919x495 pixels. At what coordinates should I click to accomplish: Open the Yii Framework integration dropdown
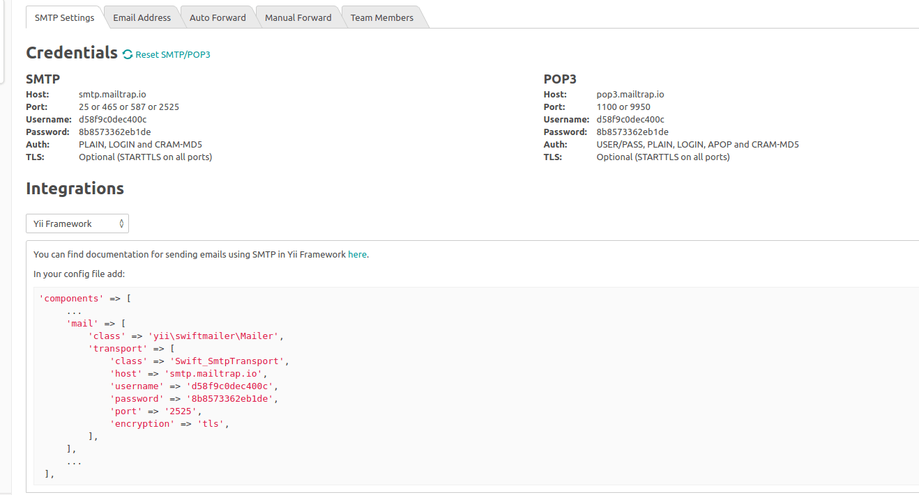tap(77, 223)
